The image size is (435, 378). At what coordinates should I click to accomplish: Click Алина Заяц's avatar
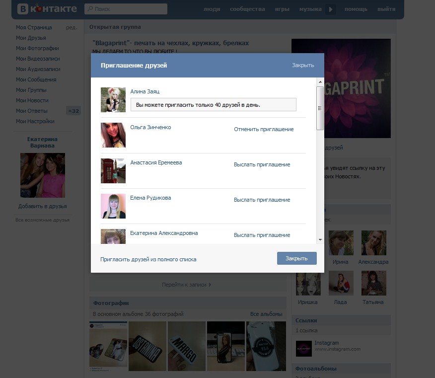[x=113, y=100]
